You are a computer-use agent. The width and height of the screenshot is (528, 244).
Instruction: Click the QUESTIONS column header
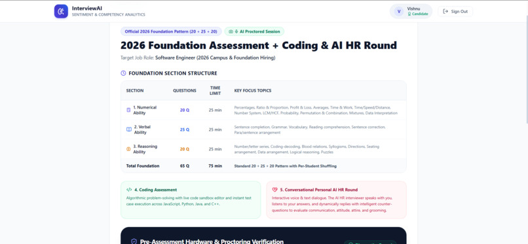[x=185, y=90]
